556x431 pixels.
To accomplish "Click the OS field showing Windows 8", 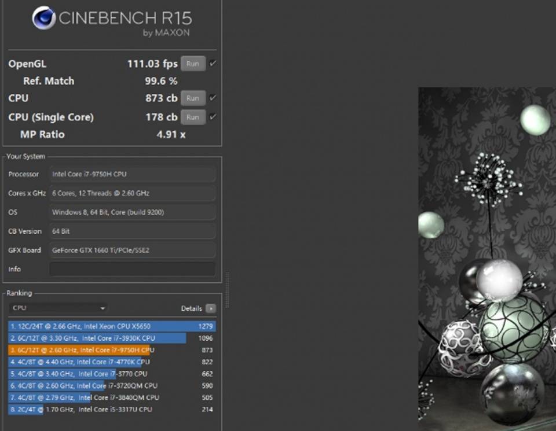I will pyautogui.click(x=132, y=212).
